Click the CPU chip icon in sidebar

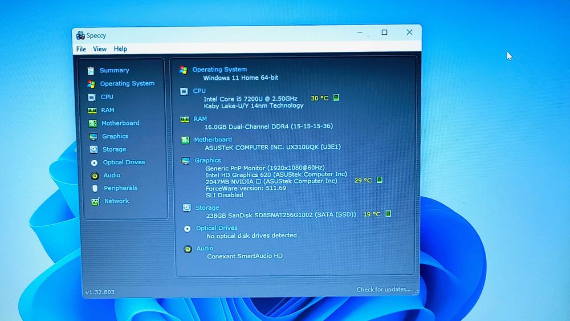click(x=92, y=97)
